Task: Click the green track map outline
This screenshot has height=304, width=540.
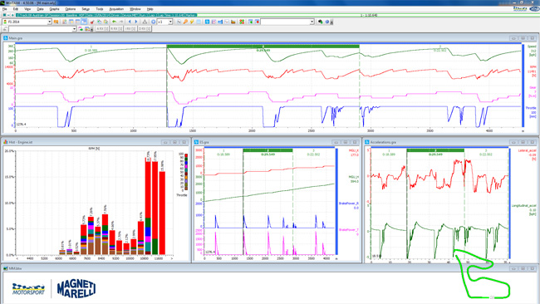Action: [x=482, y=274]
